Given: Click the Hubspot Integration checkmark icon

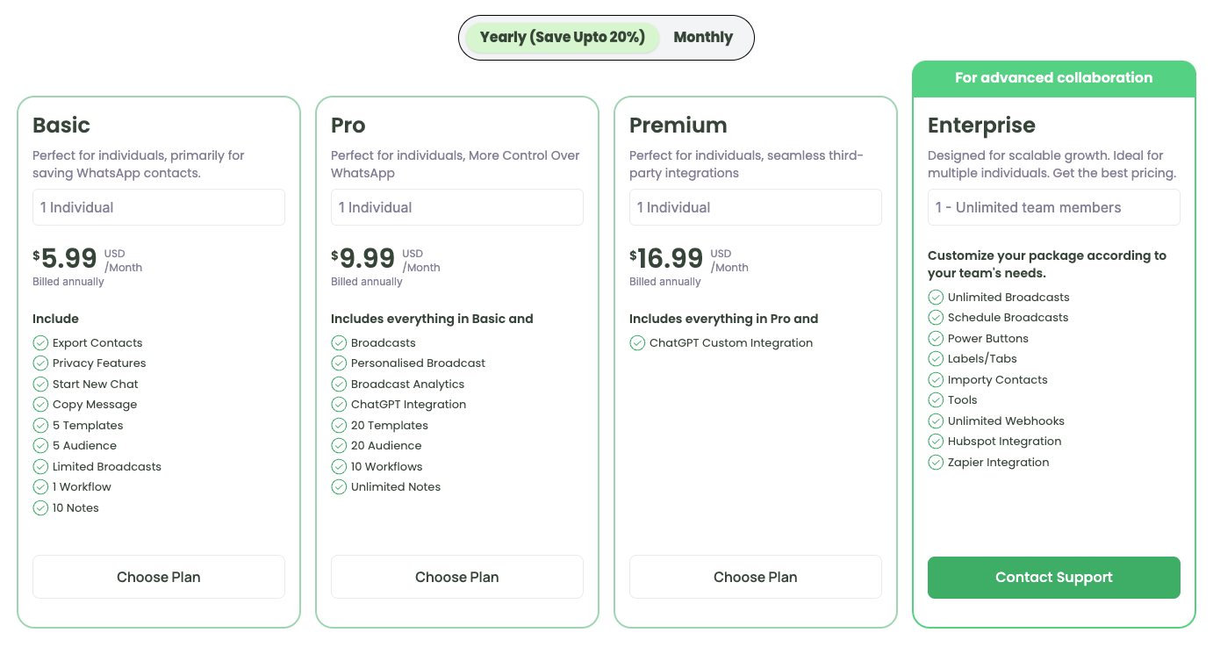Looking at the screenshot, I should point(936,441).
